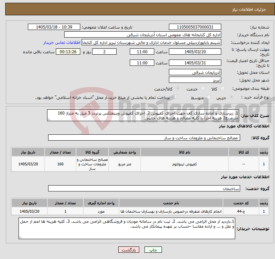Click the service unit cell مورد
This screenshot has width=275, height=259.
pos(101,211)
